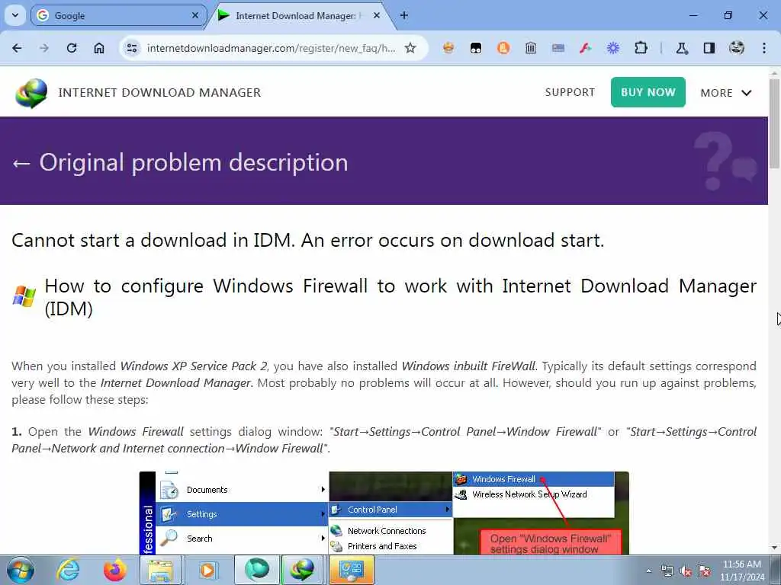View site information icon in address bar

(x=132, y=48)
